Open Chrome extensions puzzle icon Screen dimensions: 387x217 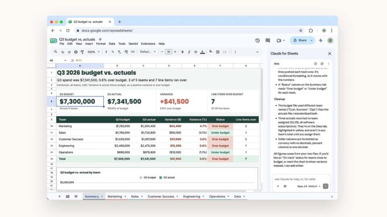click(x=311, y=30)
